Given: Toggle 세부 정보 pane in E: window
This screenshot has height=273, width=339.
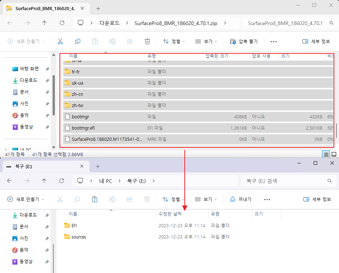Looking at the screenshot, I should pyautogui.click(x=317, y=199).
